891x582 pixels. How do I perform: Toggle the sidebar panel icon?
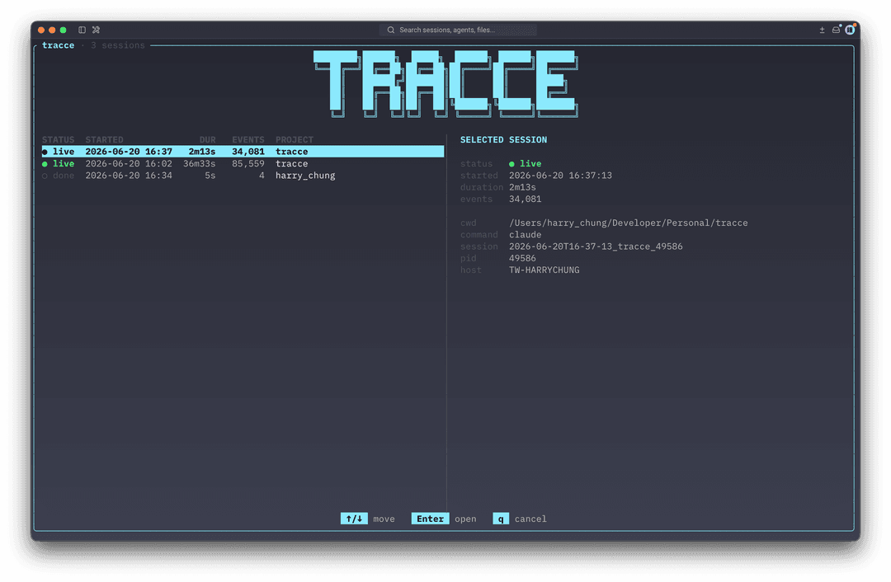point(82,30)
